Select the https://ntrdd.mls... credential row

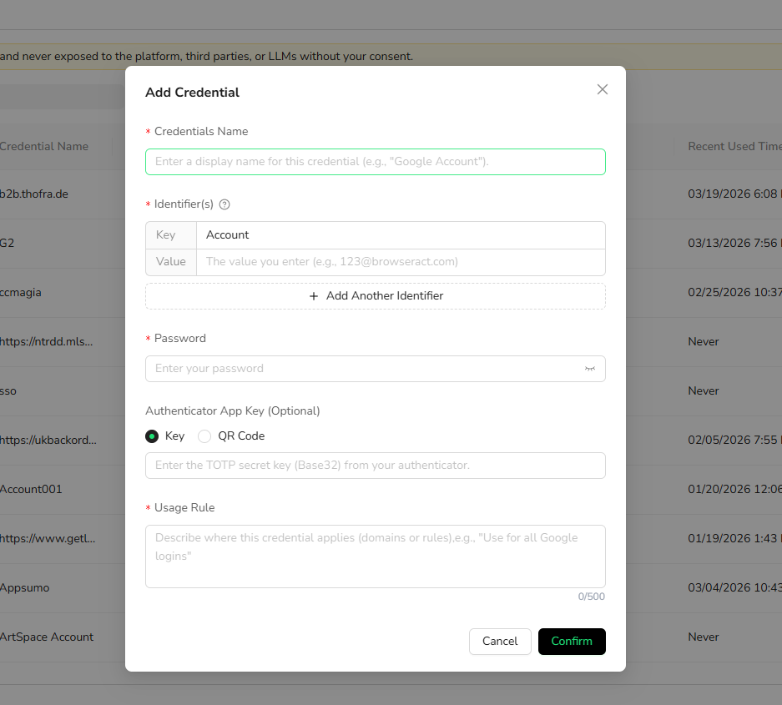47,341
